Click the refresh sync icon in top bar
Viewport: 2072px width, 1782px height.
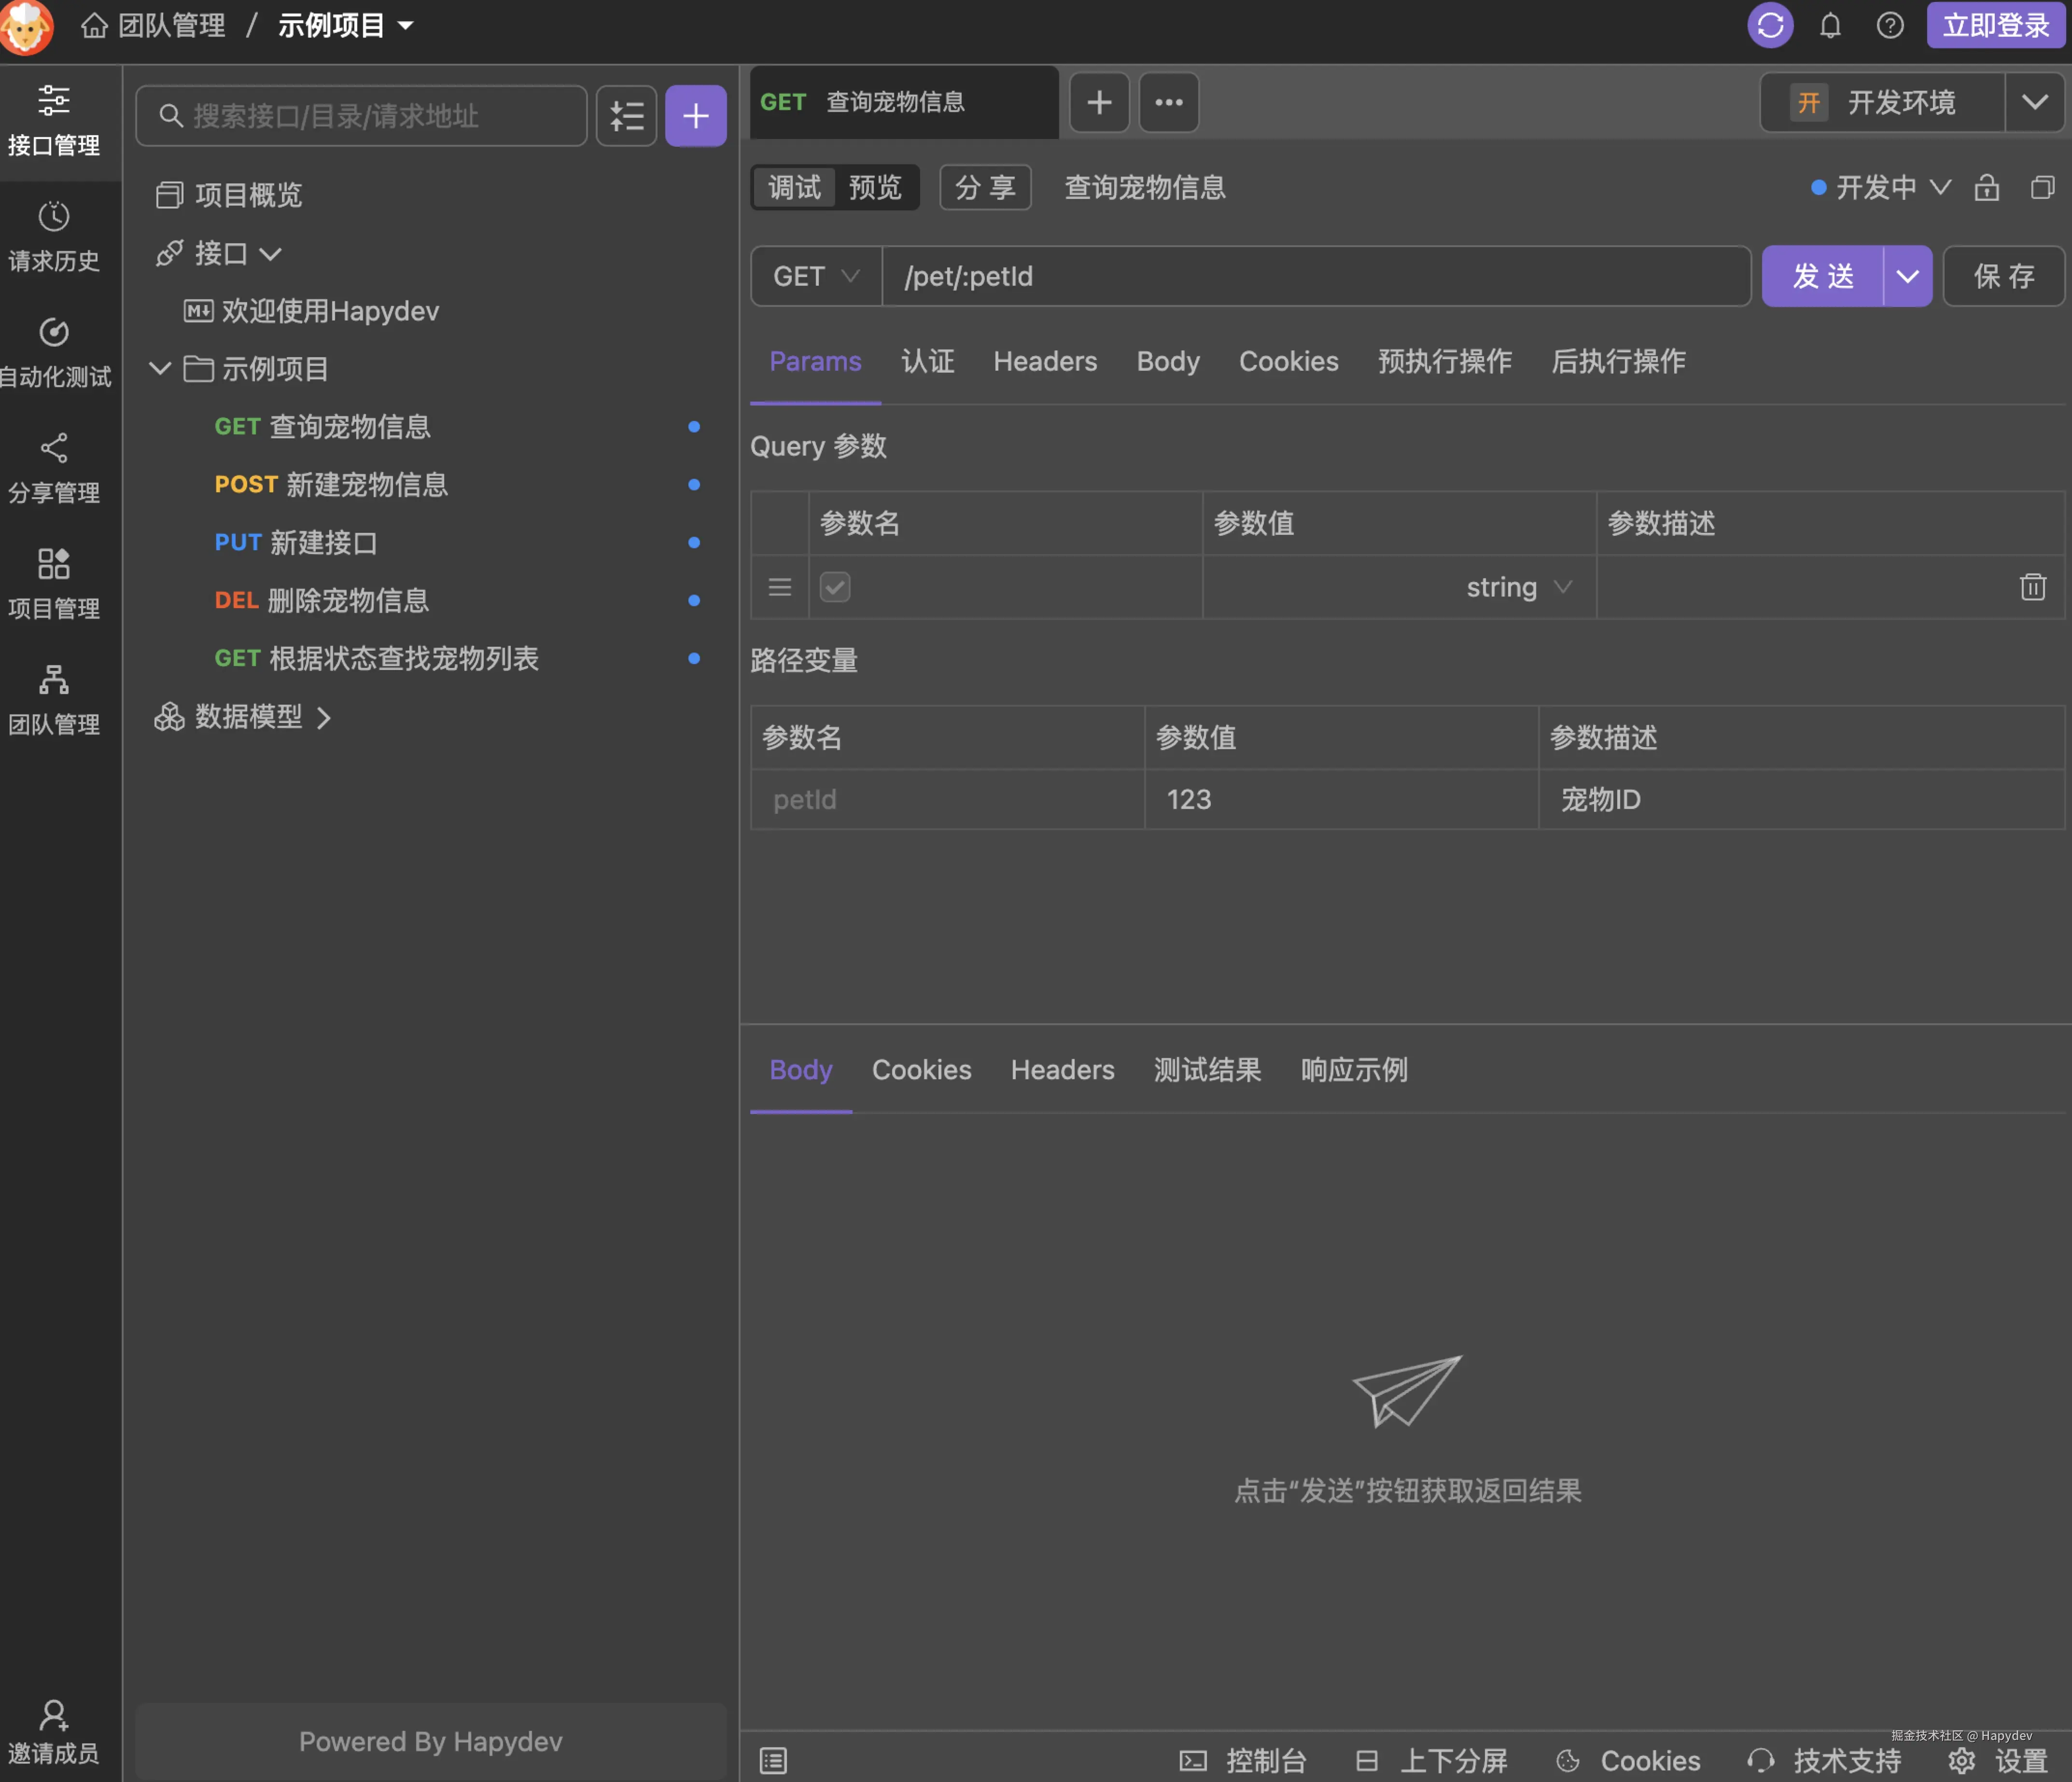pyautogui.click(x=1770, y=26)
